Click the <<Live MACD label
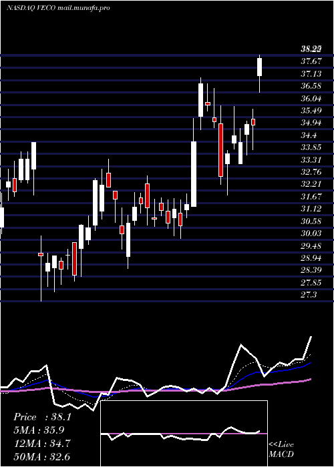 (x=281, y=449)
